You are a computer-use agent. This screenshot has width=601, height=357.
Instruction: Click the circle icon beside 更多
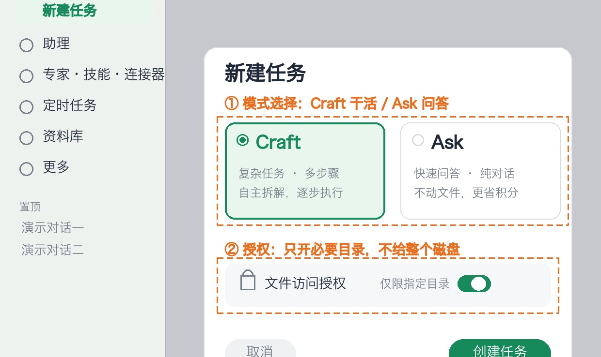tap(26, 169)
